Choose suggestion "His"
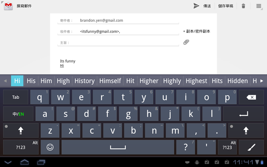 (31, 81)
